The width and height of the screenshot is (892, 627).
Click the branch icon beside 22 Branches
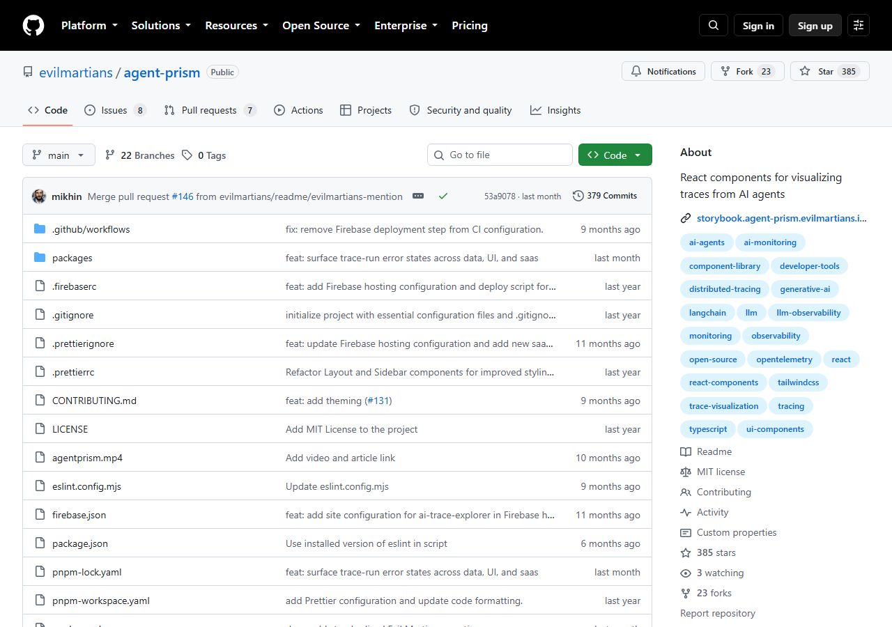point(110,155)
